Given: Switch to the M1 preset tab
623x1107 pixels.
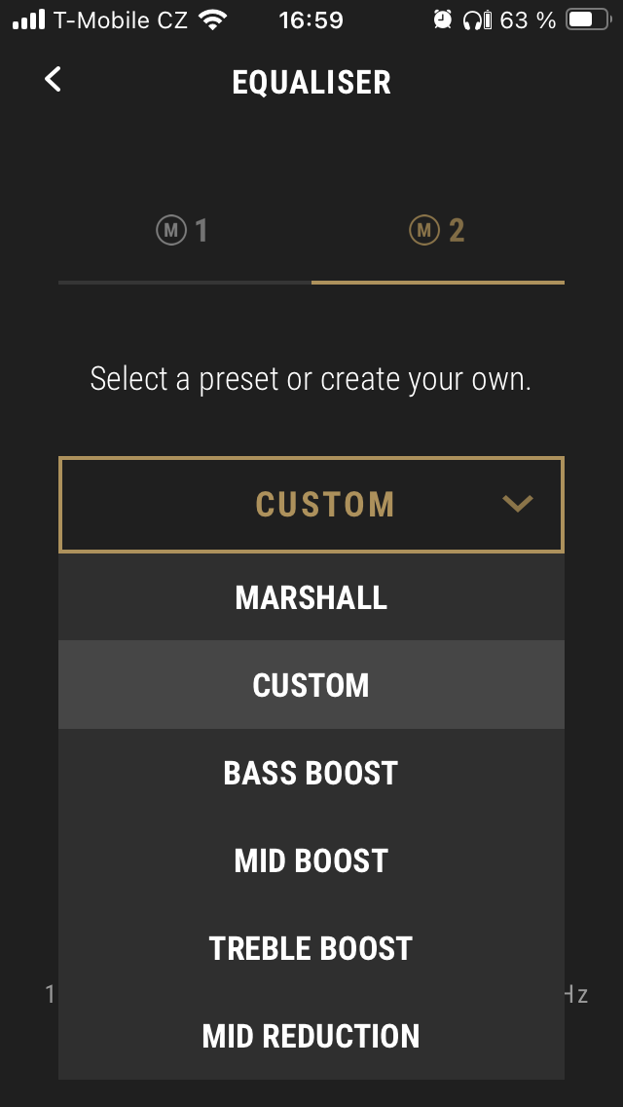Looking at the screenshot, I should 183,231.
